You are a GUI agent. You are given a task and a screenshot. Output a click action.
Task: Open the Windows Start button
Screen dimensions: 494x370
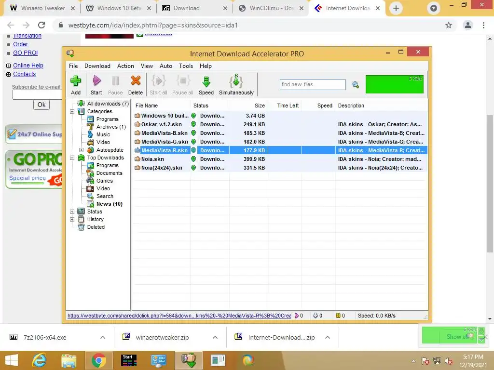tap(12, 360)
